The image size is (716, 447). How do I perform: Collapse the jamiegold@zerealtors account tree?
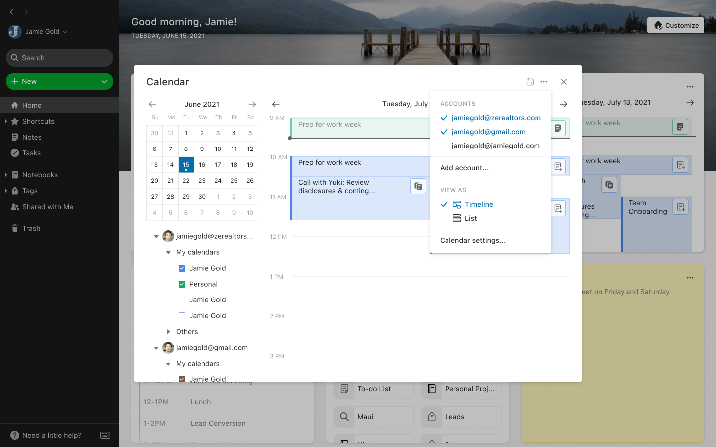coord(156,237)
